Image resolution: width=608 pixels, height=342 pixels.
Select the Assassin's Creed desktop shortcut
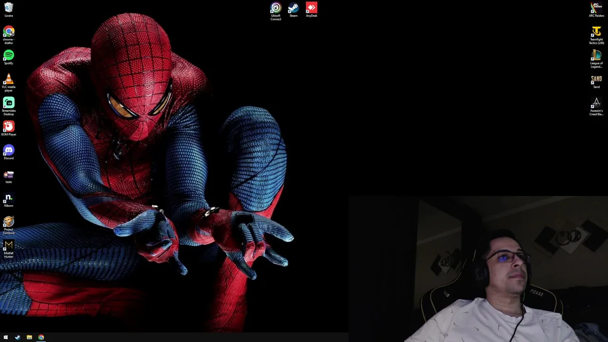597,107
